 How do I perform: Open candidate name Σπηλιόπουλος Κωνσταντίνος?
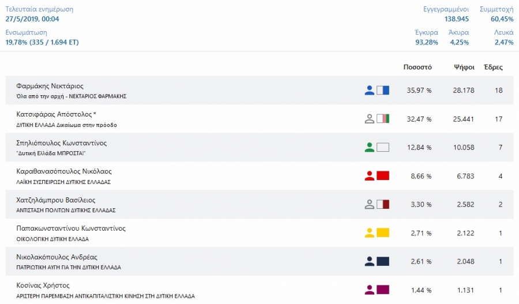click(x=62, y=143)
